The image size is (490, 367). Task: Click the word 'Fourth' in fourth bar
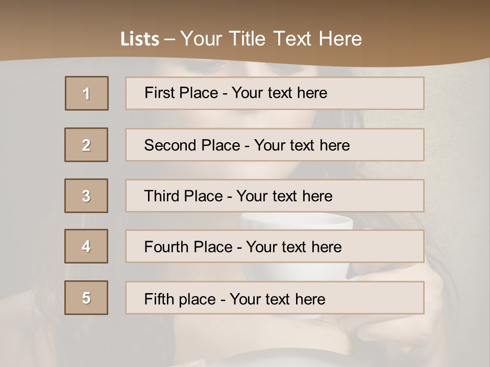[166, 247]
